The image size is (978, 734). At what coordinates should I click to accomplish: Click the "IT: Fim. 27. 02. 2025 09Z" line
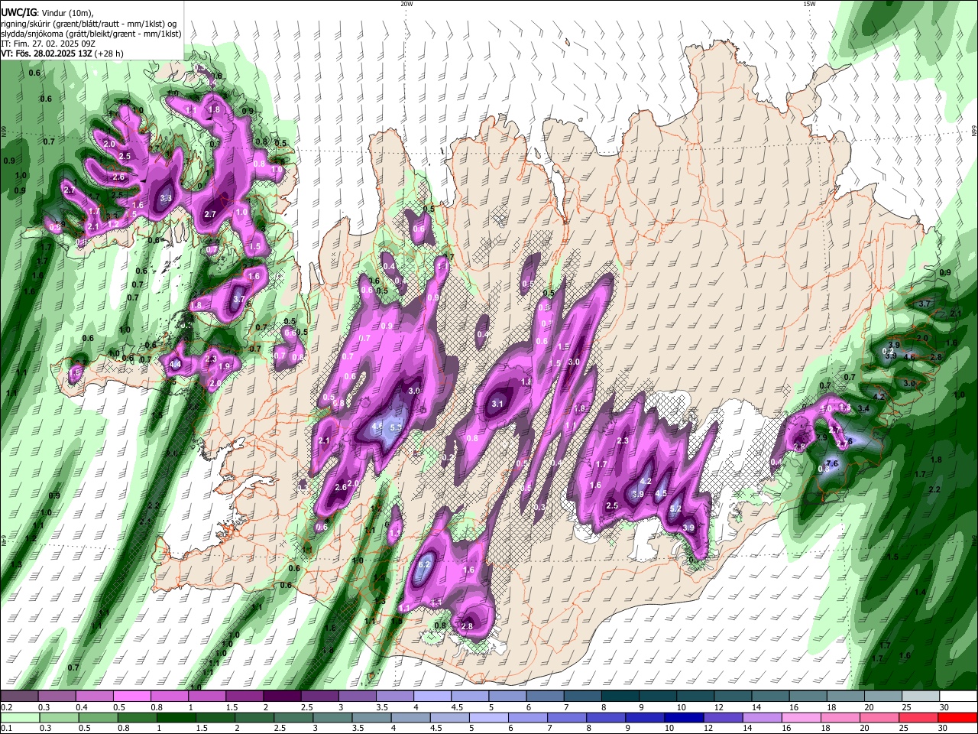click(x=47, y=44)
